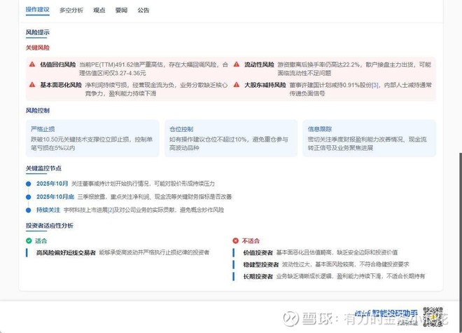
Task: Click warning icon beside 流动性风险
Action: click(237, 64)
